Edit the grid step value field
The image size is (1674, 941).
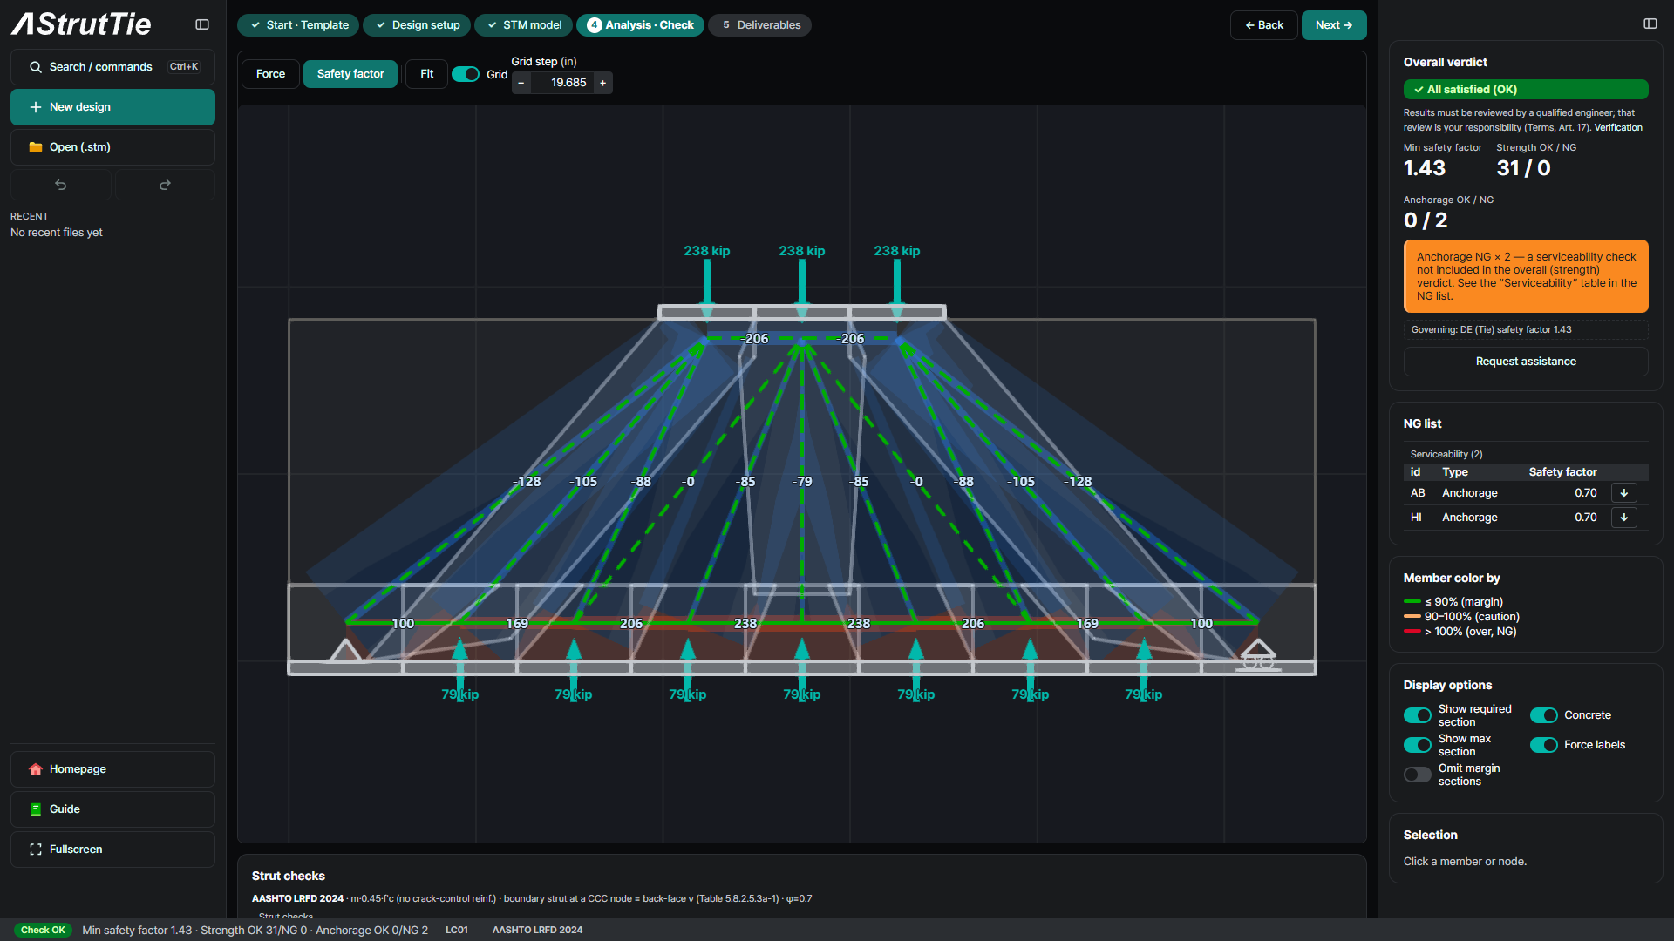(x=562, y=83)
